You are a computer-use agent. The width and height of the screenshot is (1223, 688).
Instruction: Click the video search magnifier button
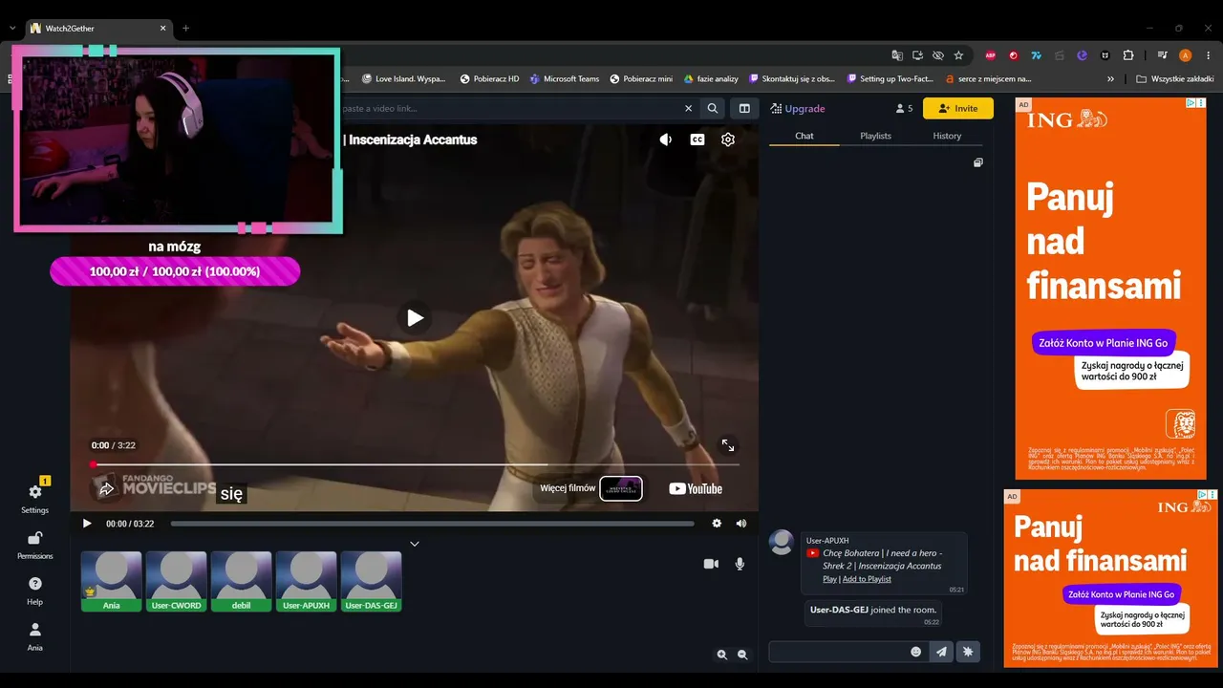click(713, 109)
